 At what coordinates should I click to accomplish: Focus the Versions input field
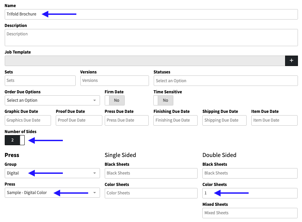115,81
